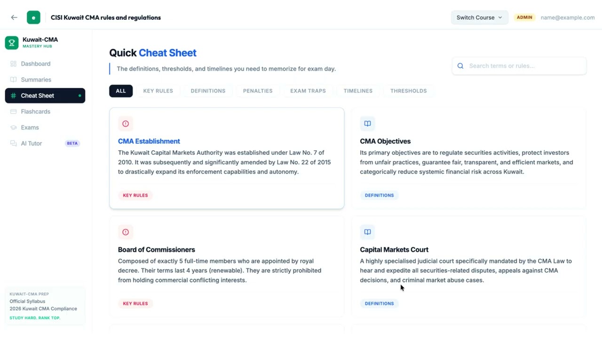Click the Dashboard grid icon
The height and width of the screenshot is (338, 602).
[x=13, y=64]
